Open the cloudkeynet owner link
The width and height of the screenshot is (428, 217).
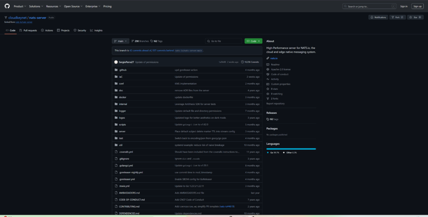pyautogui.click(x=18, y=18)
